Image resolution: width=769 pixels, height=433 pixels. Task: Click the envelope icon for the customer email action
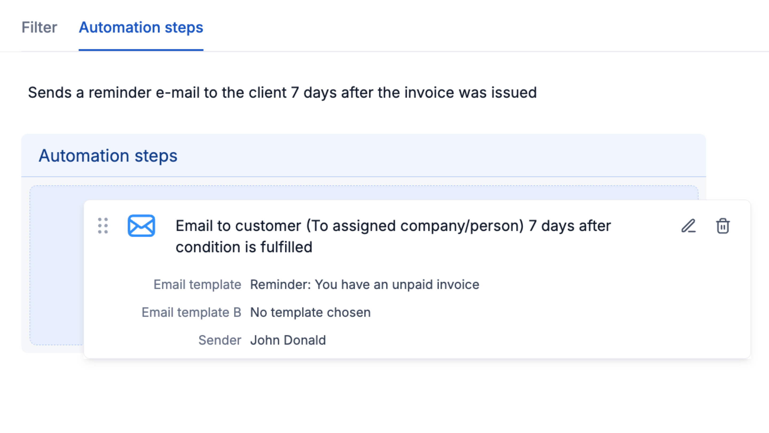pyautogui.click(x=142, y=226)
